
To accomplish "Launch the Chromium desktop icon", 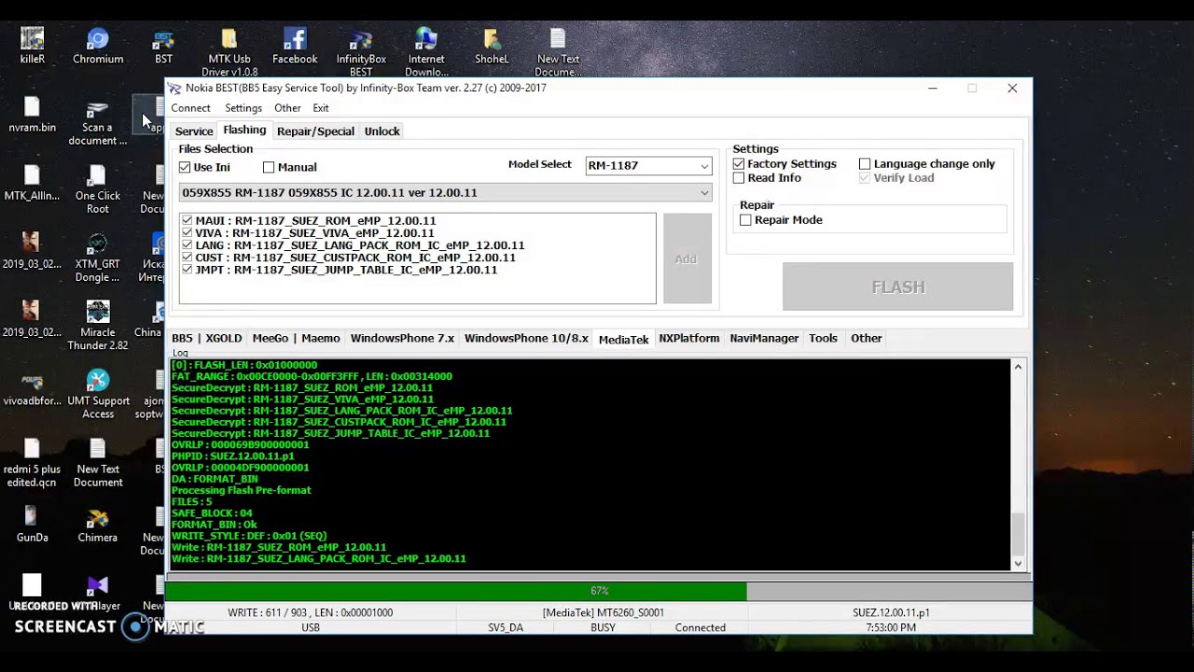I will [98, 46].
